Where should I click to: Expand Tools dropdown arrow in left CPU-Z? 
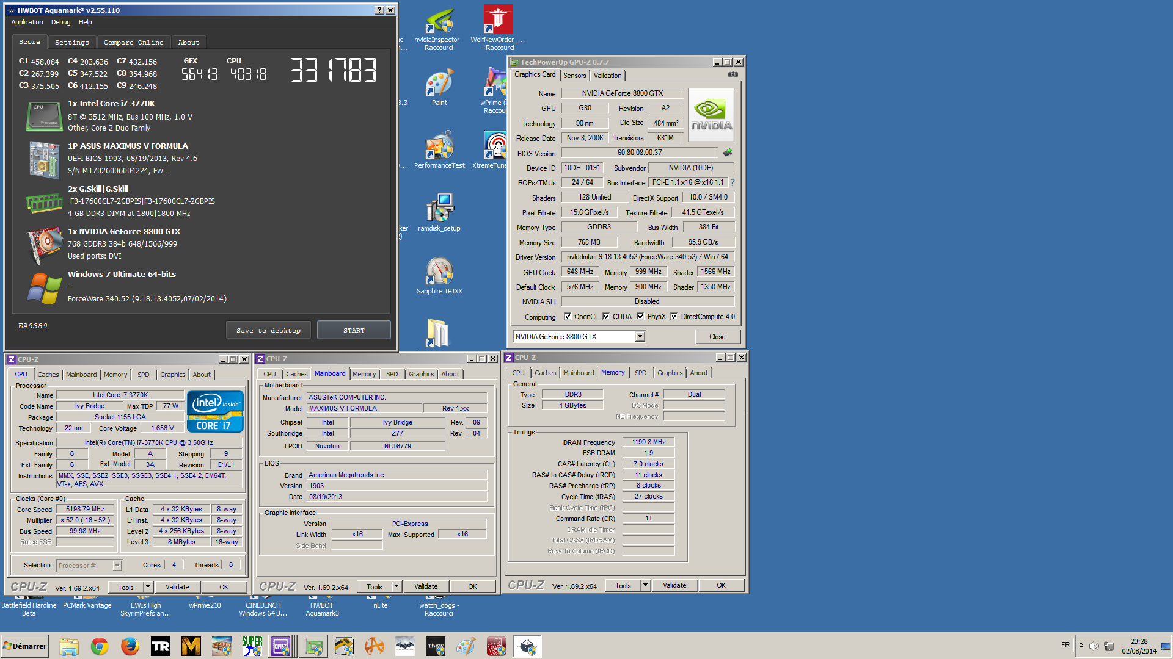click(147, 587)
